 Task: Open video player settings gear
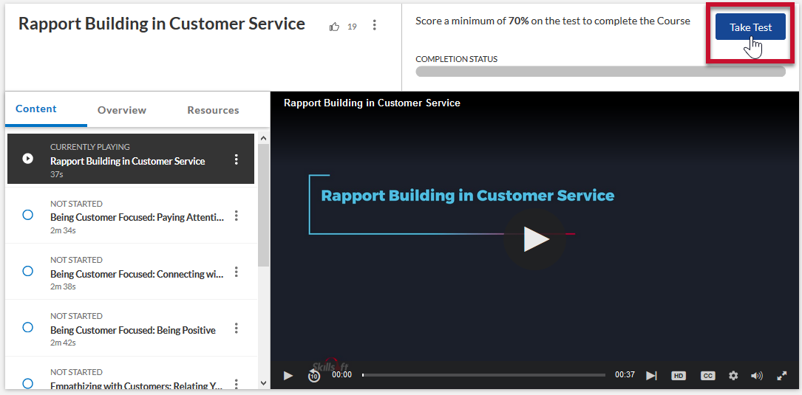click(x=733, y=376)
